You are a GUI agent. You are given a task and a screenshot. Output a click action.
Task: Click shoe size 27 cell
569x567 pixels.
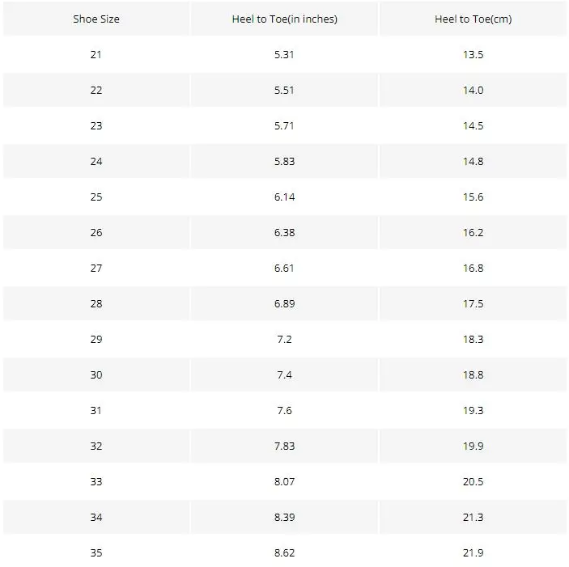[x=96, y=269]
